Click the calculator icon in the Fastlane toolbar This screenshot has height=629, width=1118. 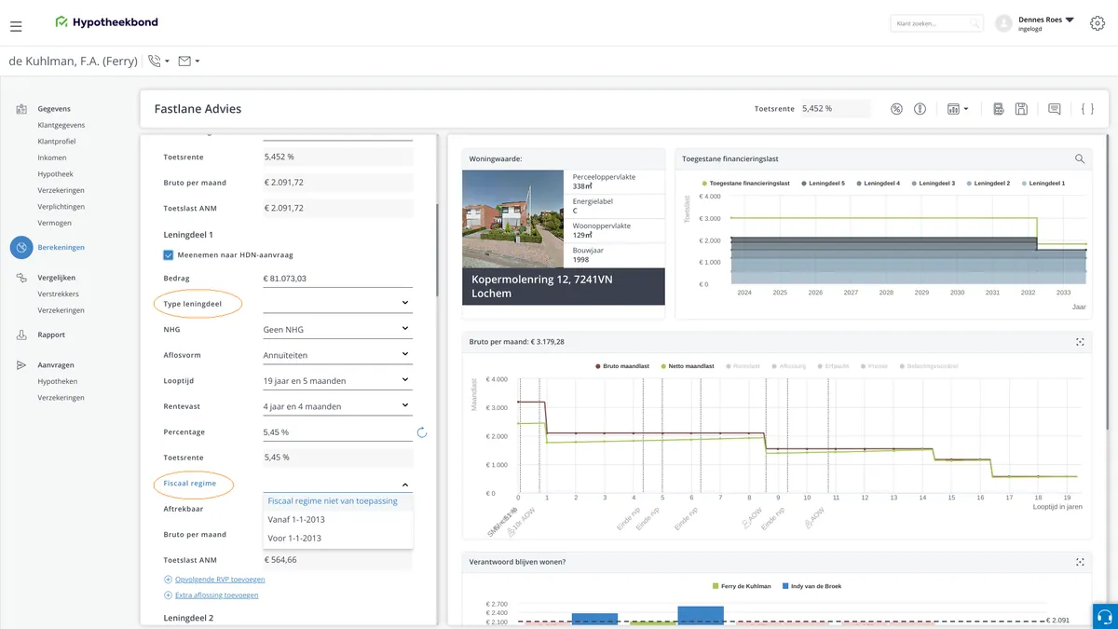pos(999,109)
